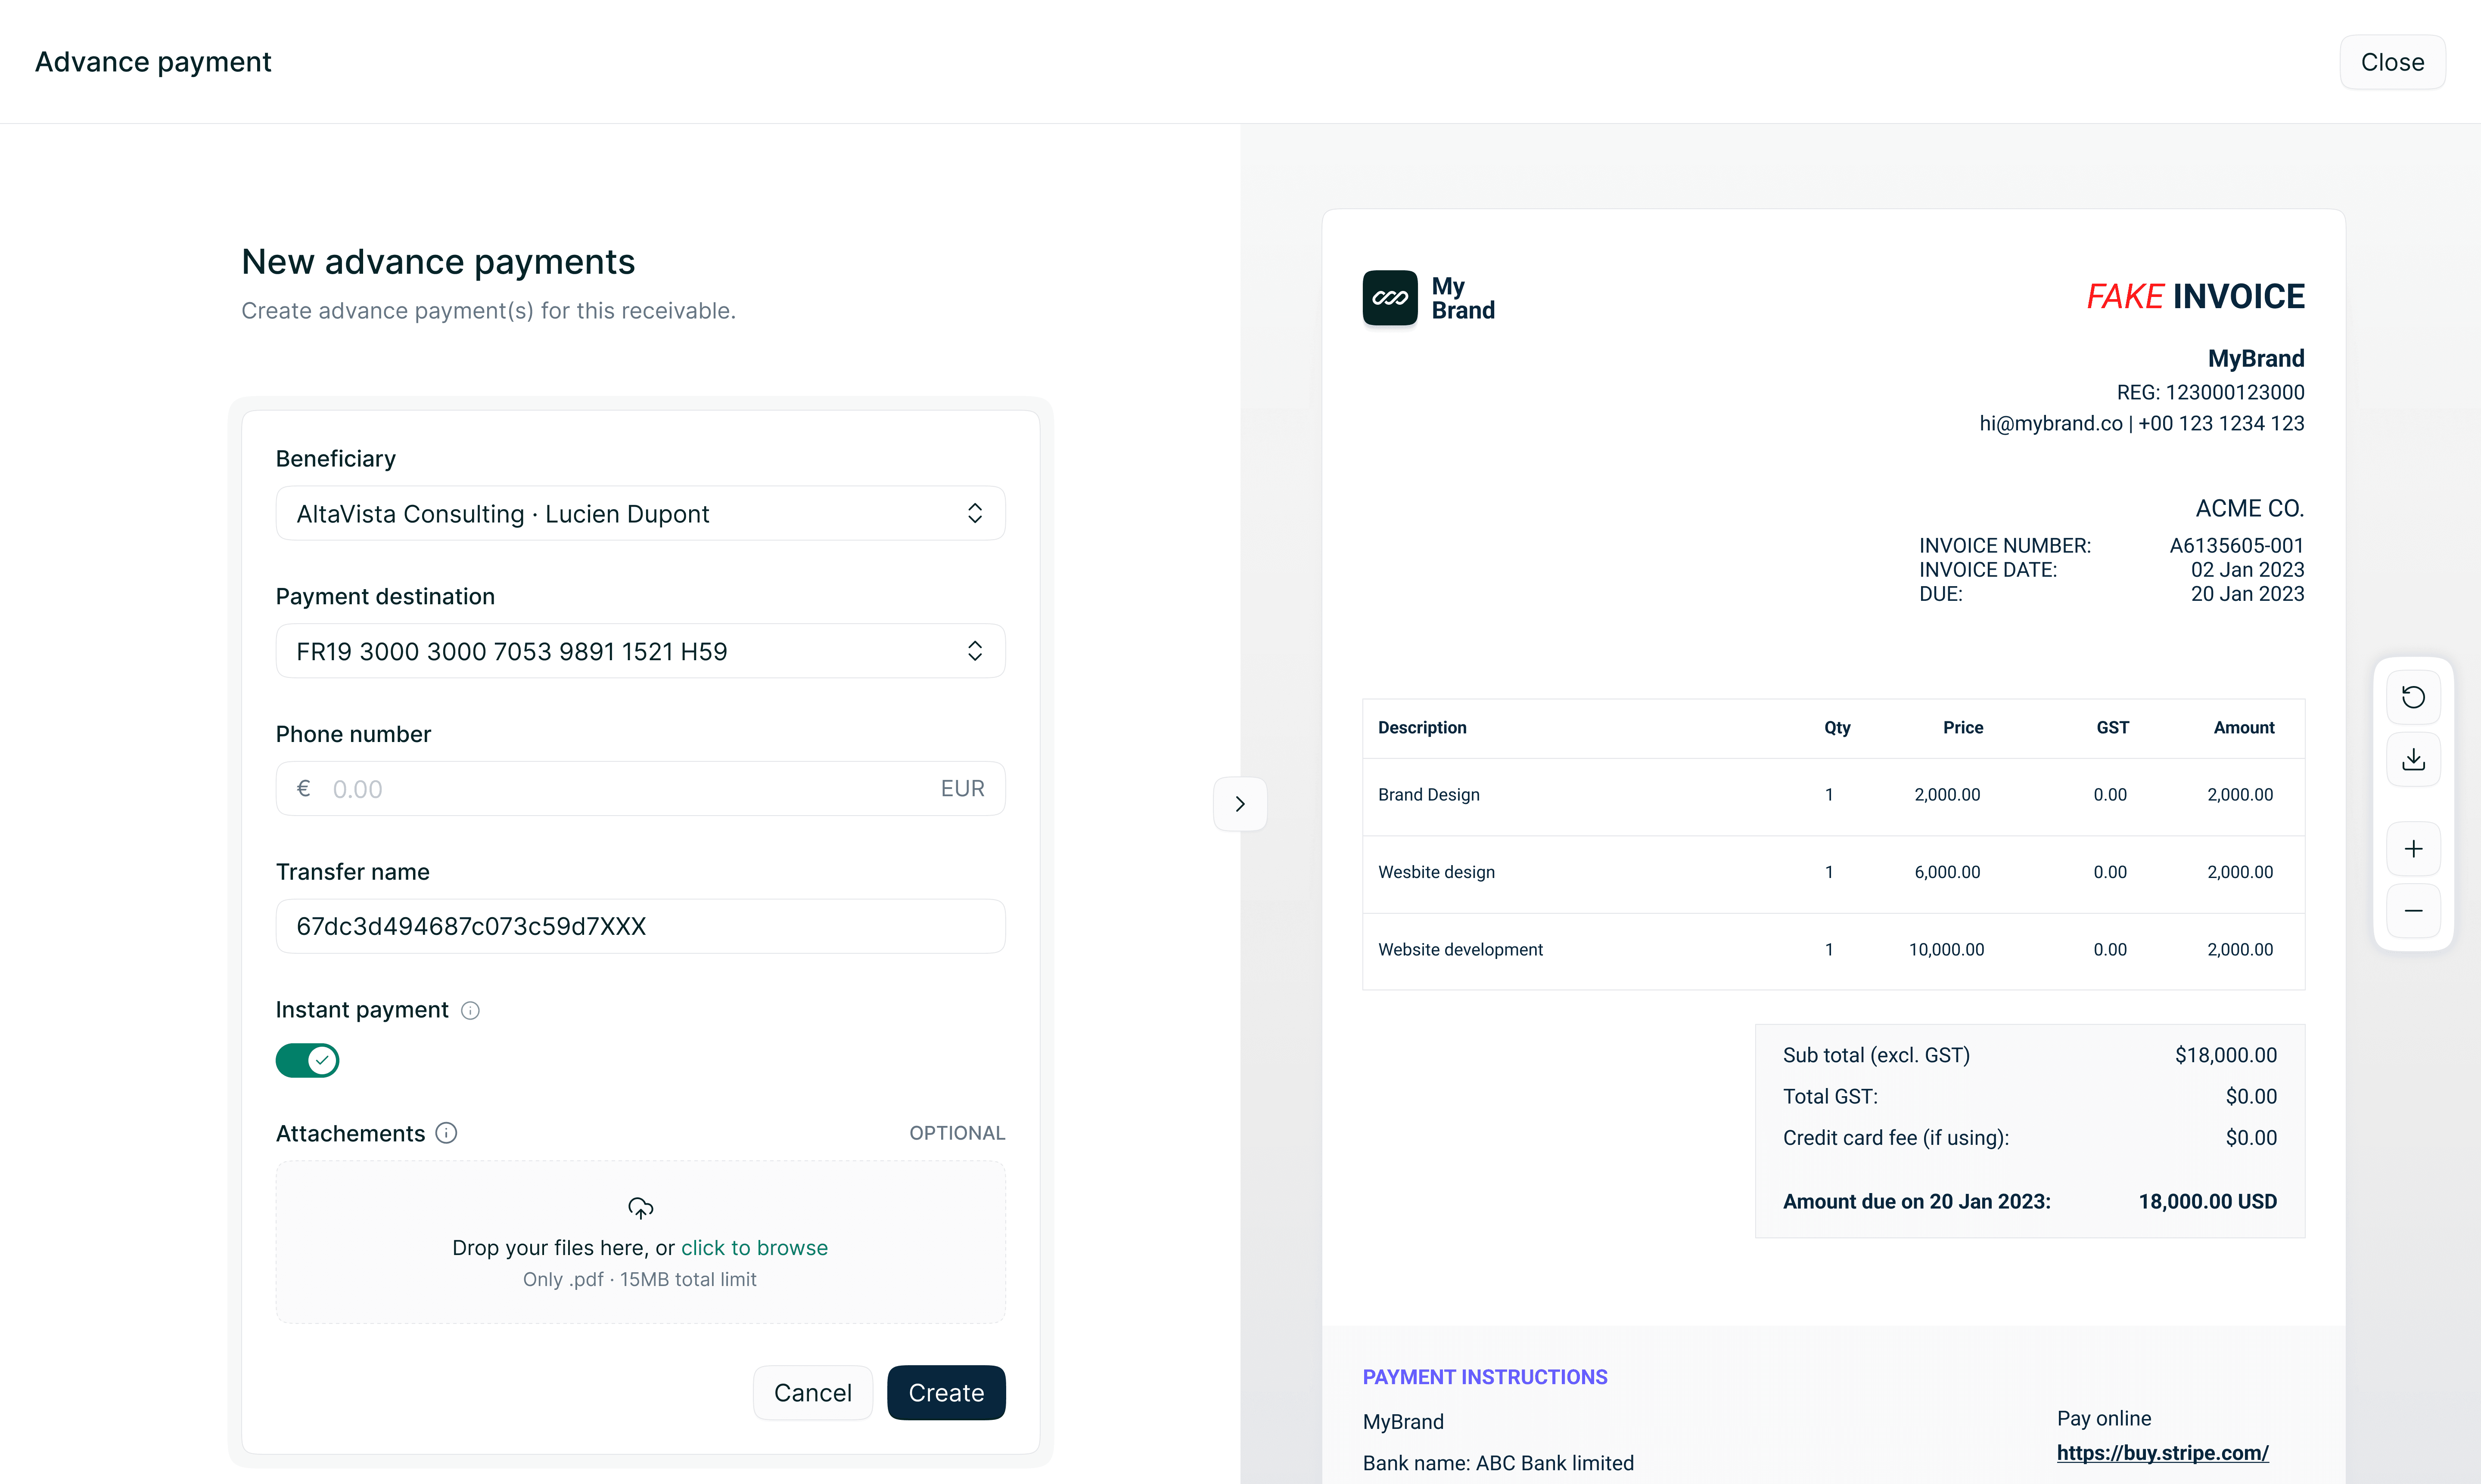
Task: Click into the Transfer name field
Action: click(640, 926)
